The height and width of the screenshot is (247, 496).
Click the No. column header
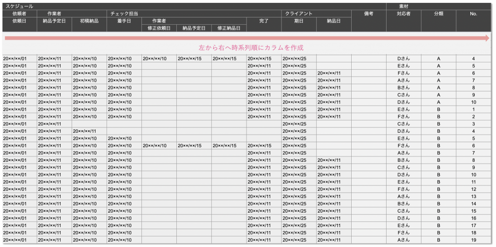click(x=474, y=21)
